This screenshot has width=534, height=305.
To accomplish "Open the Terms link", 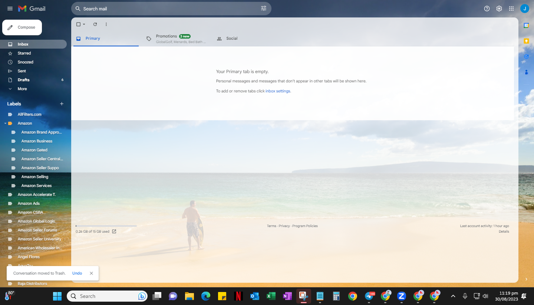I will (271, 226).
